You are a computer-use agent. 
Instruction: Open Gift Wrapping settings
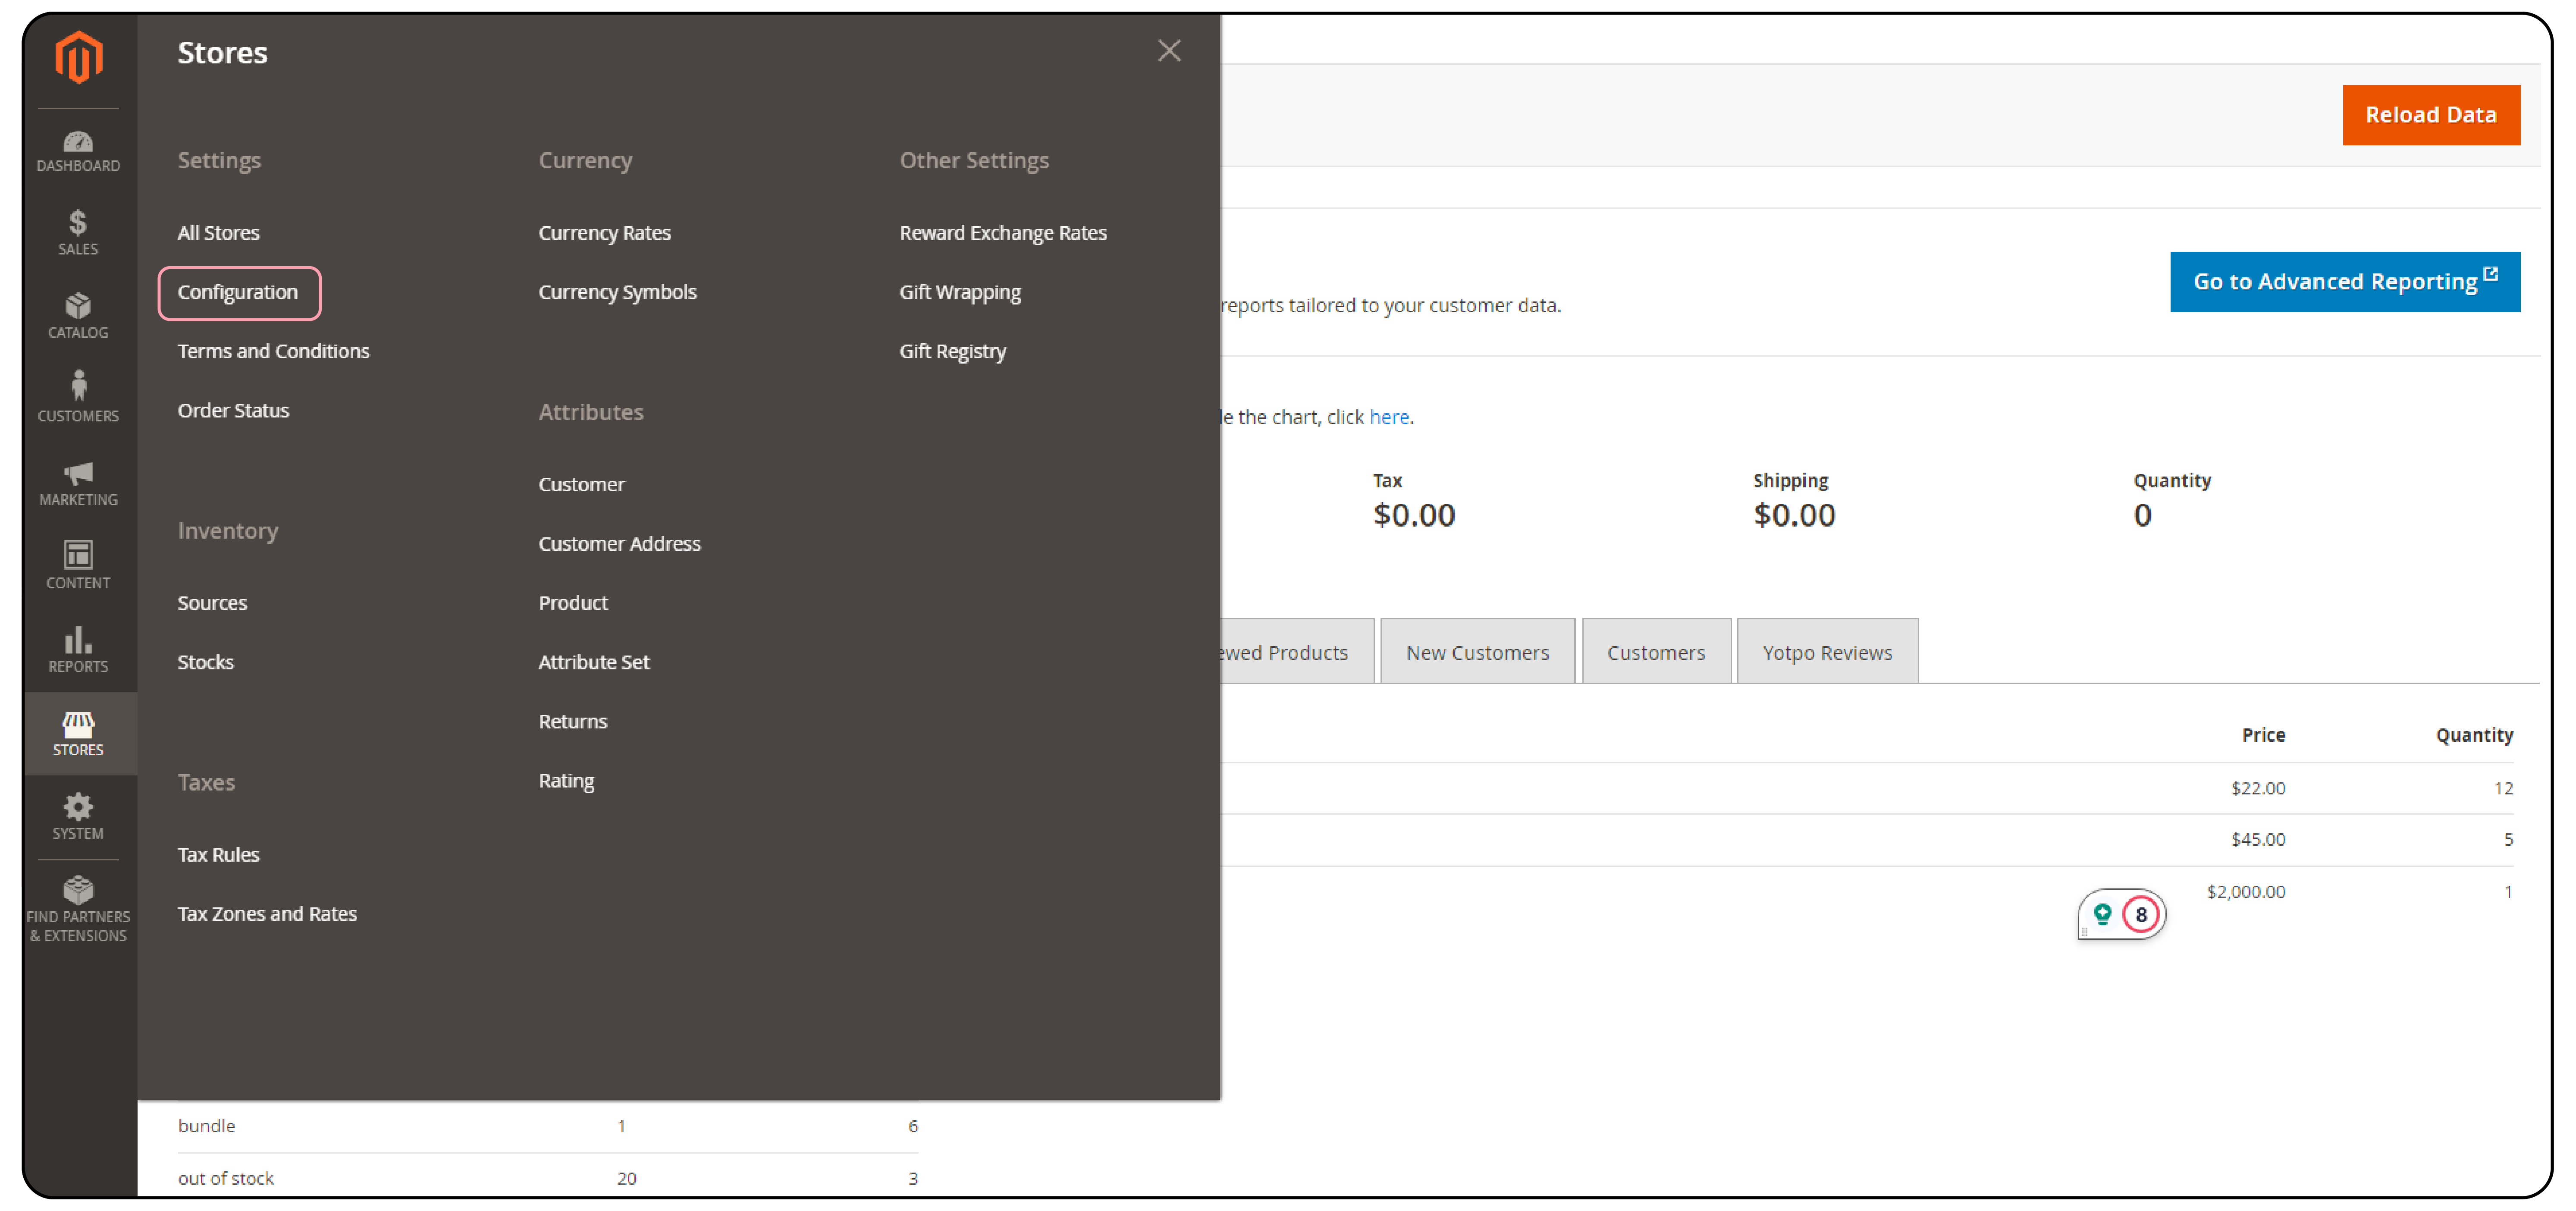pos(959,292)
